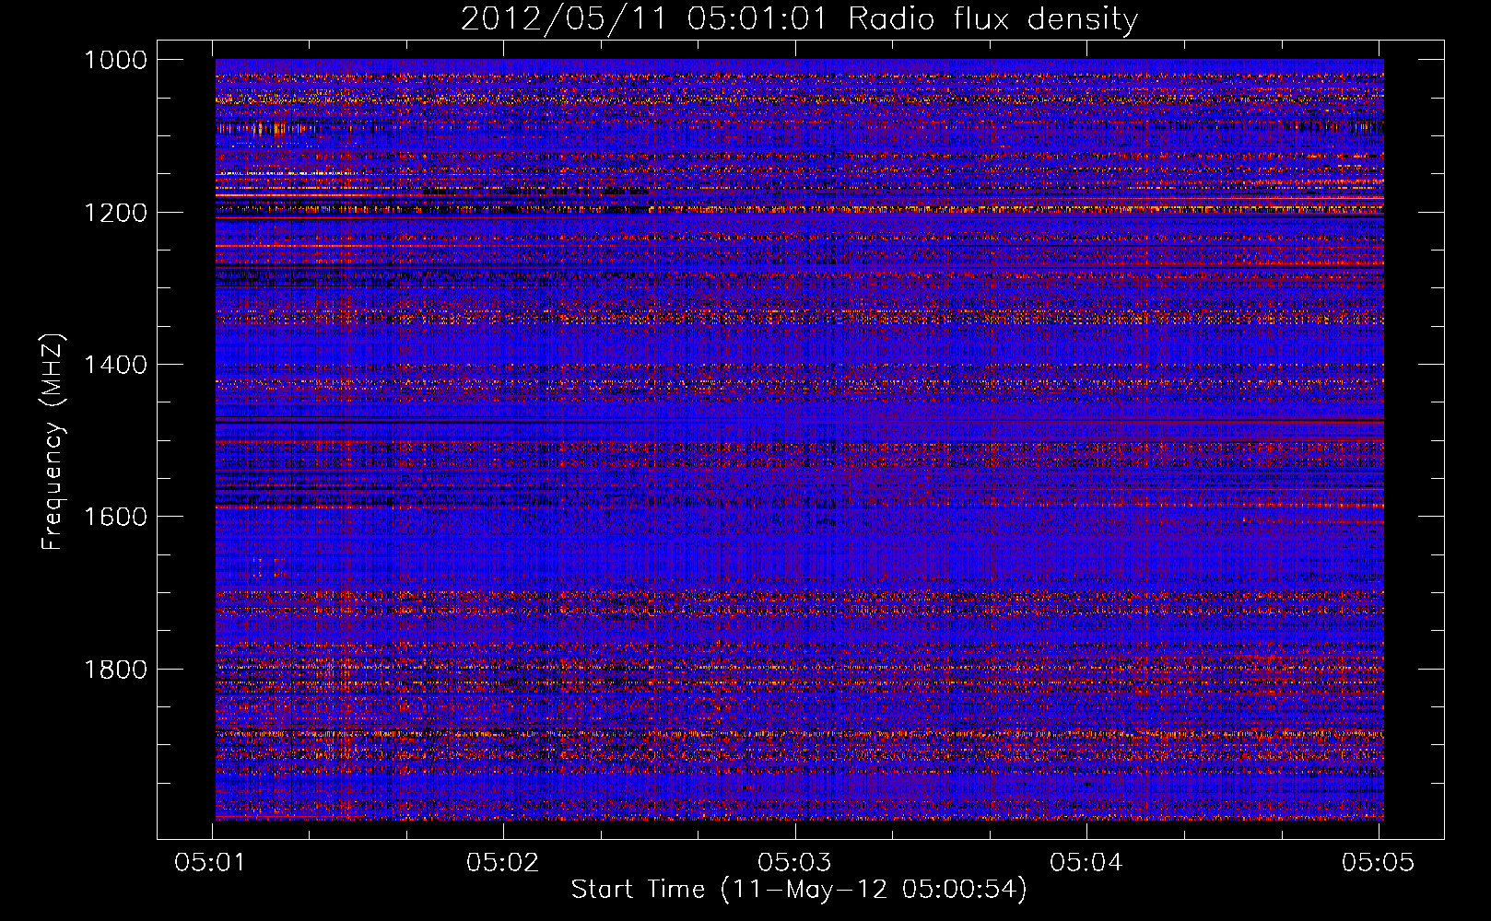
Task: Click the "05:04" time tick label
Action: (x=1086, y=862)
